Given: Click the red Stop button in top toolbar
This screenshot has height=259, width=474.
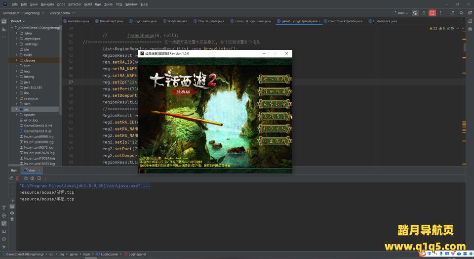Looking at the screenshot, I should click(432, 13).
